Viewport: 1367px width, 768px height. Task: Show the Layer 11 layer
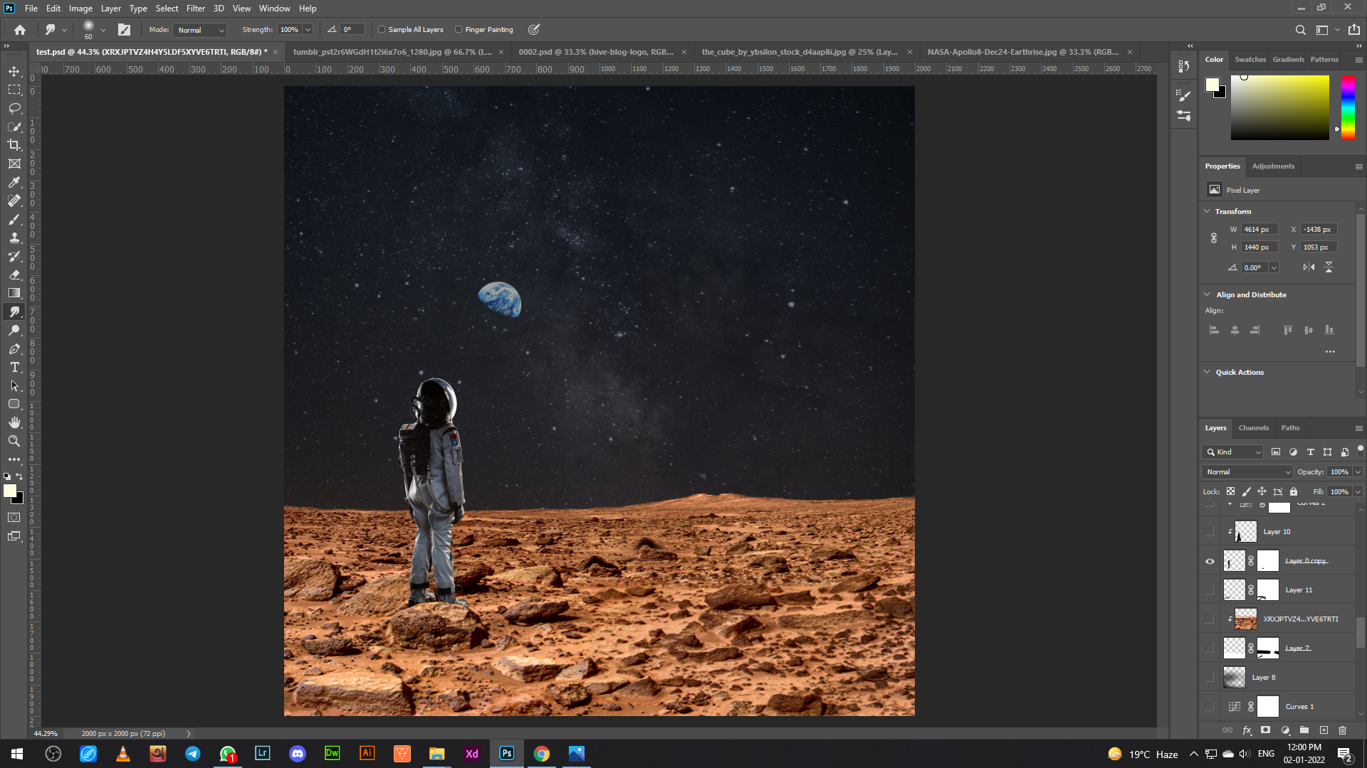pyautogui.click(x=1210, y=590)
